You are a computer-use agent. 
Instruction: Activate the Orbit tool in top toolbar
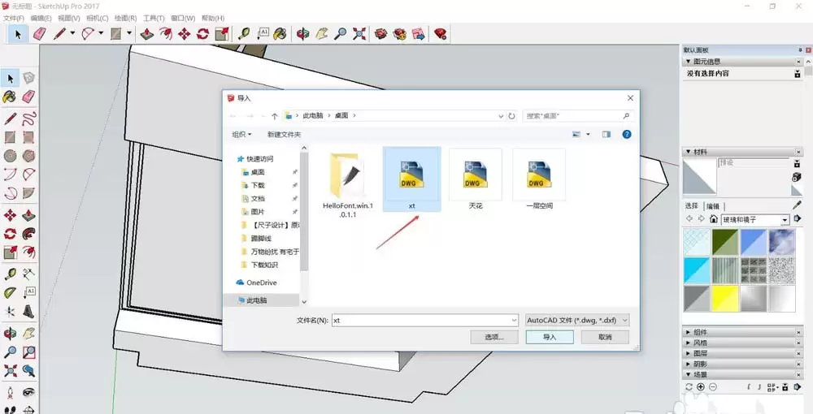[x=302, y=34]
